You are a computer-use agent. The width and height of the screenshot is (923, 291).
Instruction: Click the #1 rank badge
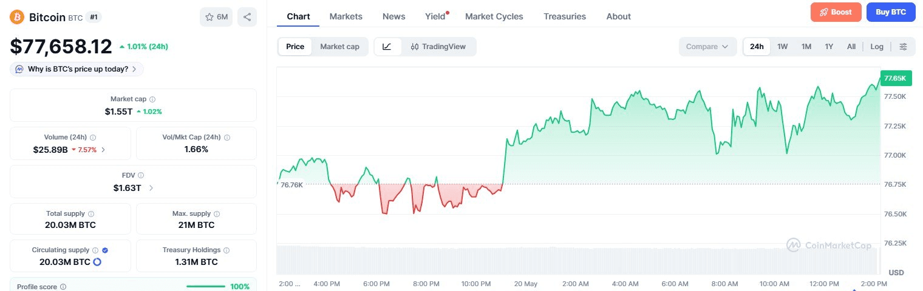click(94, 17)
